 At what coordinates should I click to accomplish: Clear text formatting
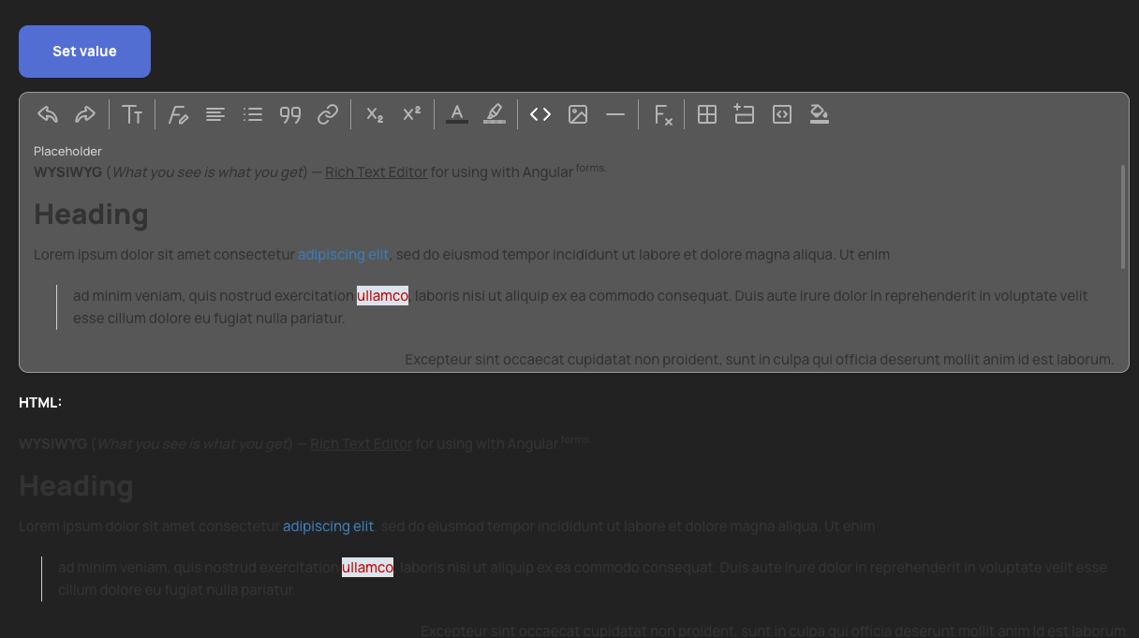661,114
